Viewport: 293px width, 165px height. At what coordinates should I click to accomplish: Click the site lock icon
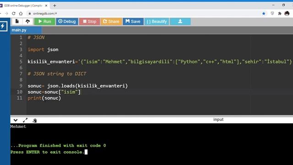pyautogui.click(x=29, y=13)
